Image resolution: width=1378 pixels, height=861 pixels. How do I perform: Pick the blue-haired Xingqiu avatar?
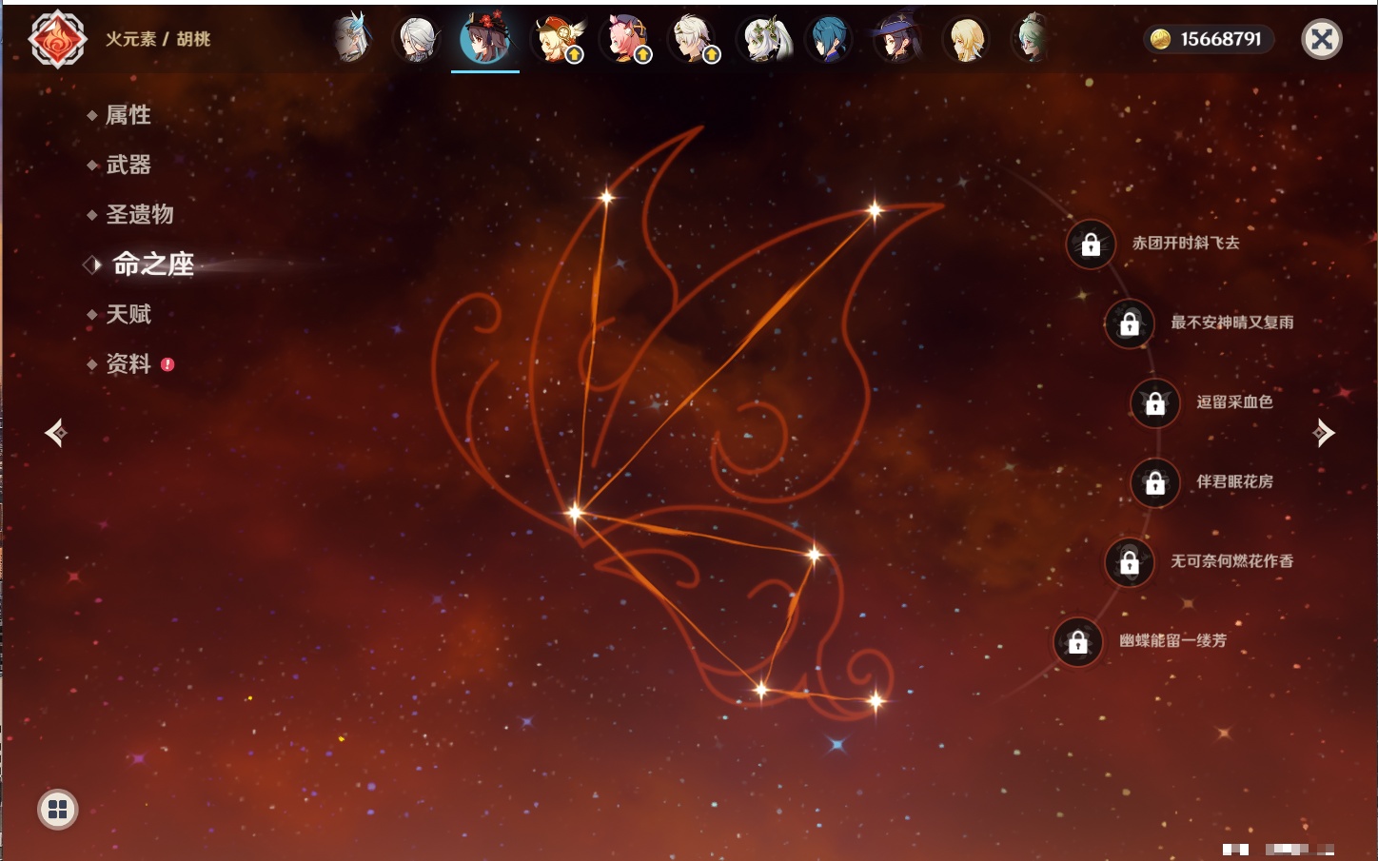tap(828, 40)
